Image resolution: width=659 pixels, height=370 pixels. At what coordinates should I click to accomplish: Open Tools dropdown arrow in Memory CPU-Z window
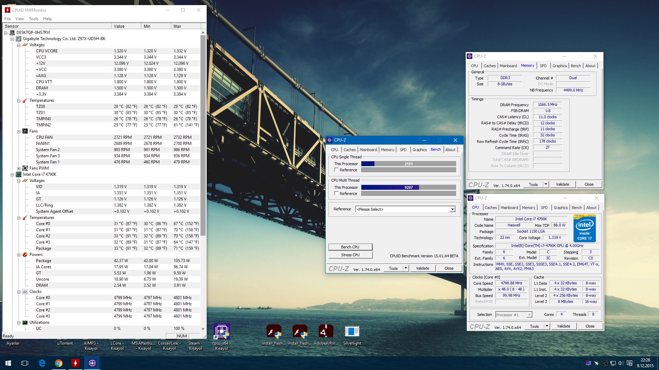click(x=546, y=184)
